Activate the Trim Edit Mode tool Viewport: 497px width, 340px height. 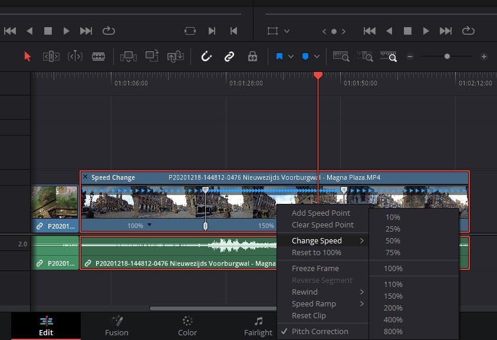click(51, 57)
